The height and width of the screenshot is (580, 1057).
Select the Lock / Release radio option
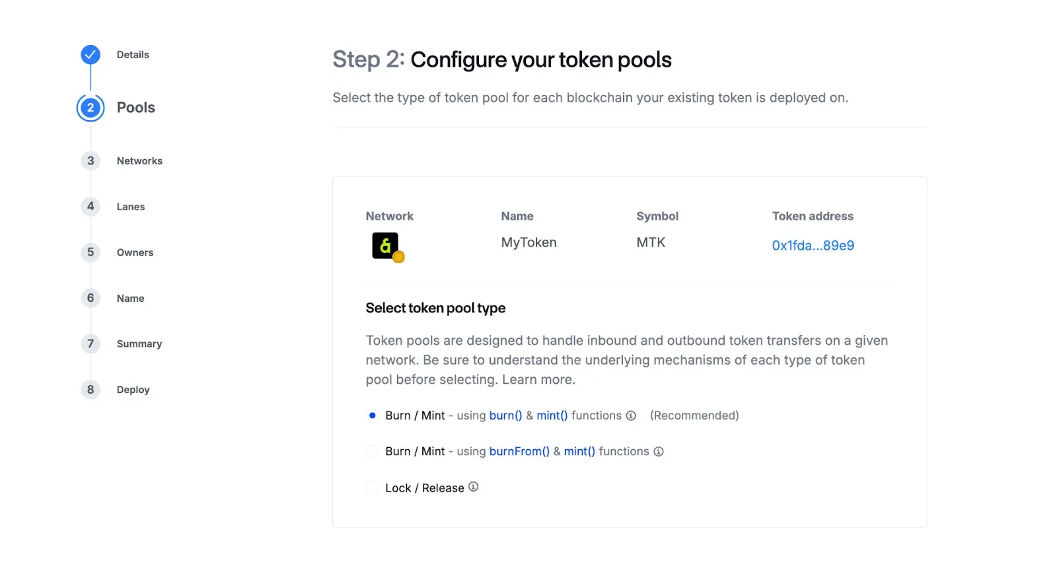373,488
